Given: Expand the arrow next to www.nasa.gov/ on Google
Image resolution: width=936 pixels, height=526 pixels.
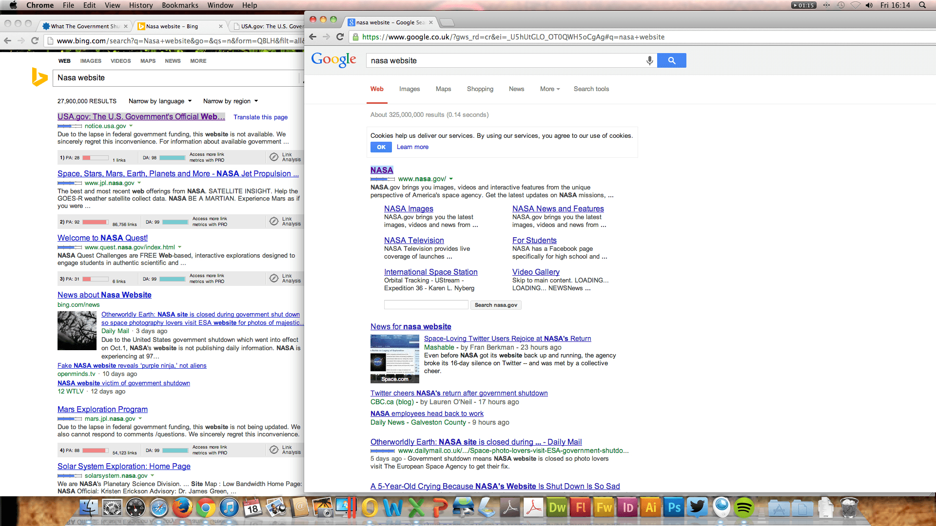Looking at the screenshot, I should (x=451, y=179).
